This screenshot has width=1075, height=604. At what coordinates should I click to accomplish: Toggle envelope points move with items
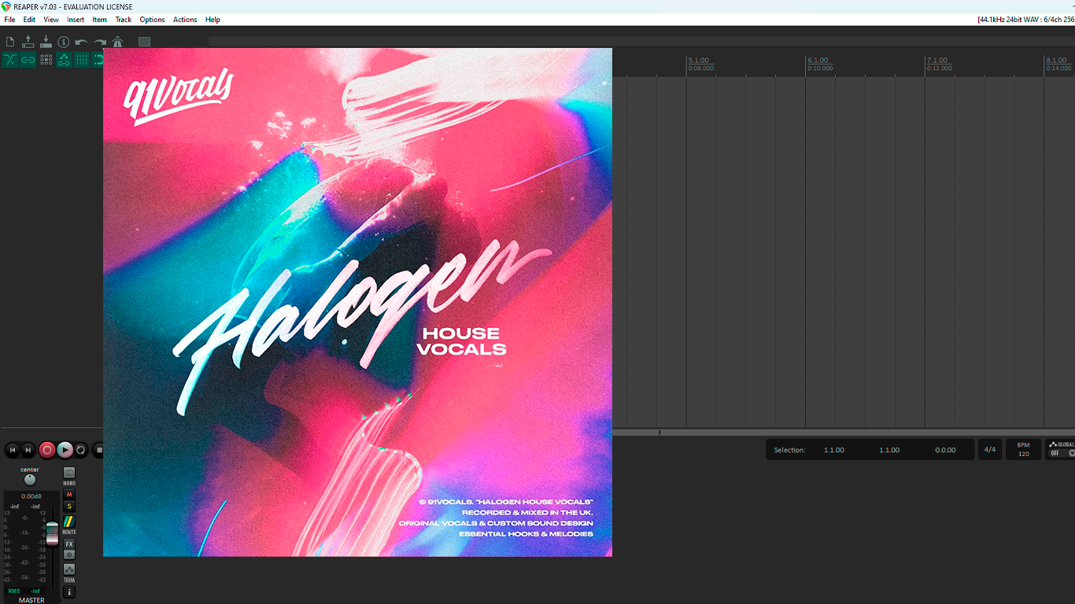tap(64, 60)
